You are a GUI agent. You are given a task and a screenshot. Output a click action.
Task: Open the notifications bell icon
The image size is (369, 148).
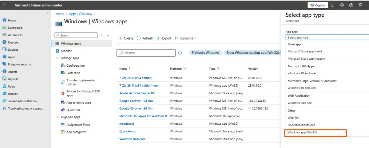(333, 5)
